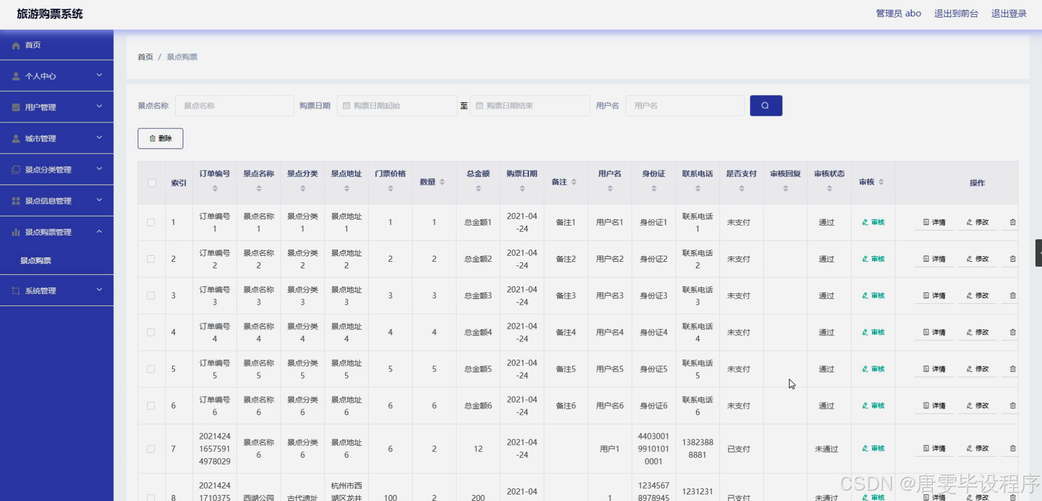Screen dimensions: 1042x501
Task: Click 管理员 abo in the header
Action: click(899, 14)
